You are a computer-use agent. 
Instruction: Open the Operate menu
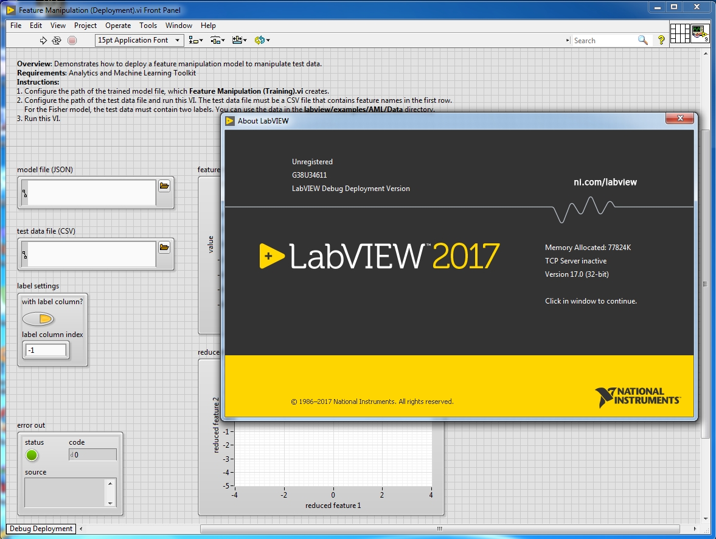pyautogui.click(x=118, y=26)
